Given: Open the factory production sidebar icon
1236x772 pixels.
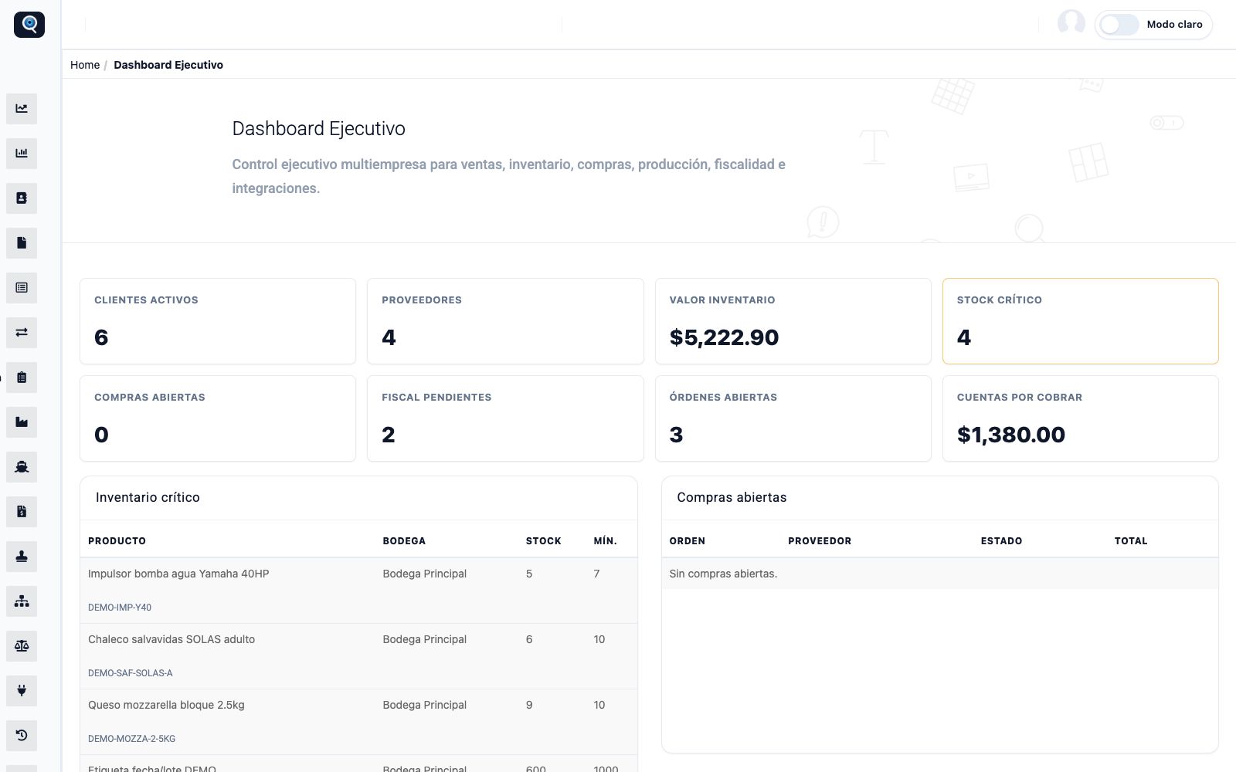Looking at the screenshot, I should (22, 422).
